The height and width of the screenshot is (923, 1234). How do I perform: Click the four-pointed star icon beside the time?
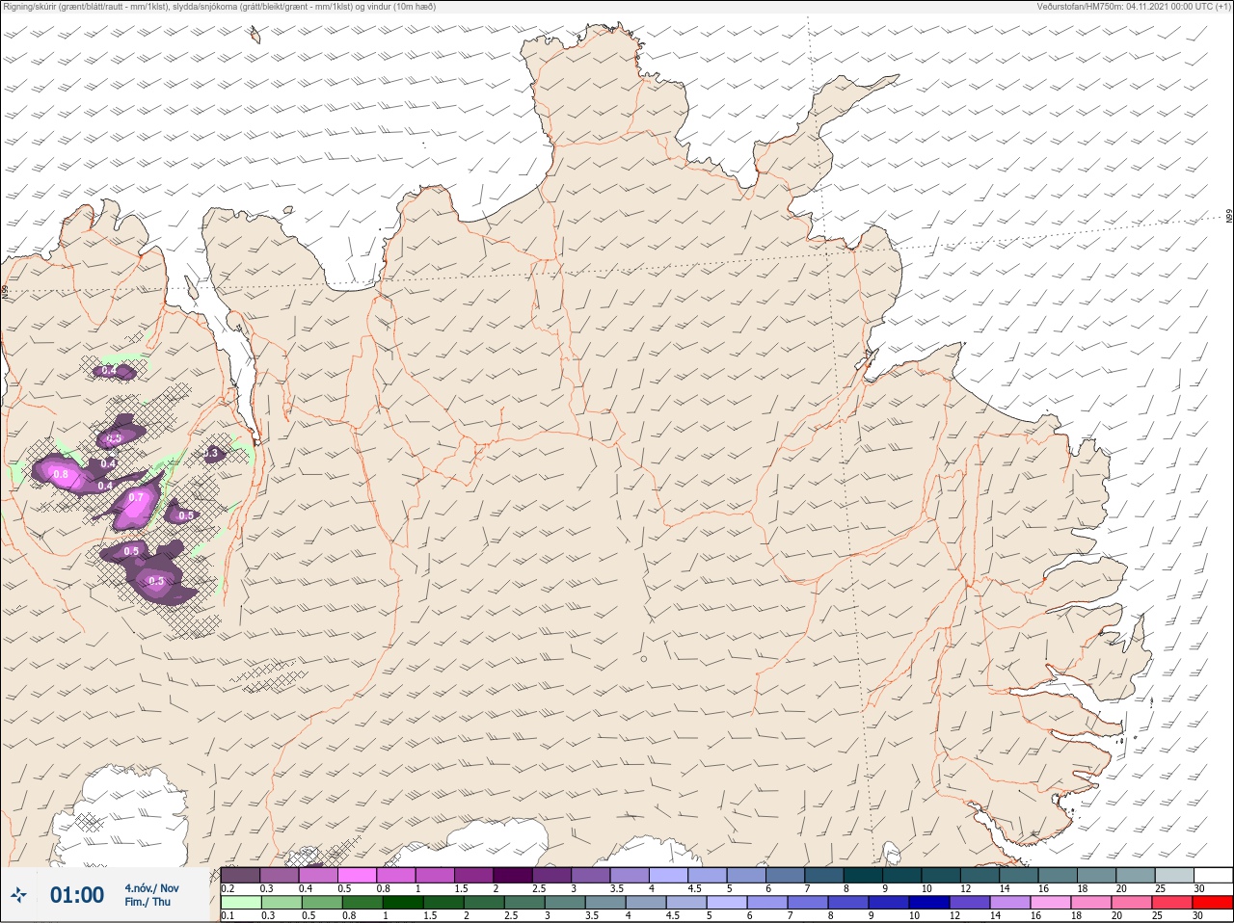[18, 895]
